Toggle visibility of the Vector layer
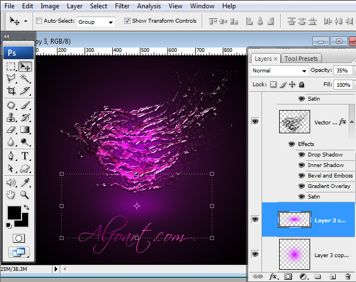The width and height of the screenshot is (356, 282). point(255,122)
